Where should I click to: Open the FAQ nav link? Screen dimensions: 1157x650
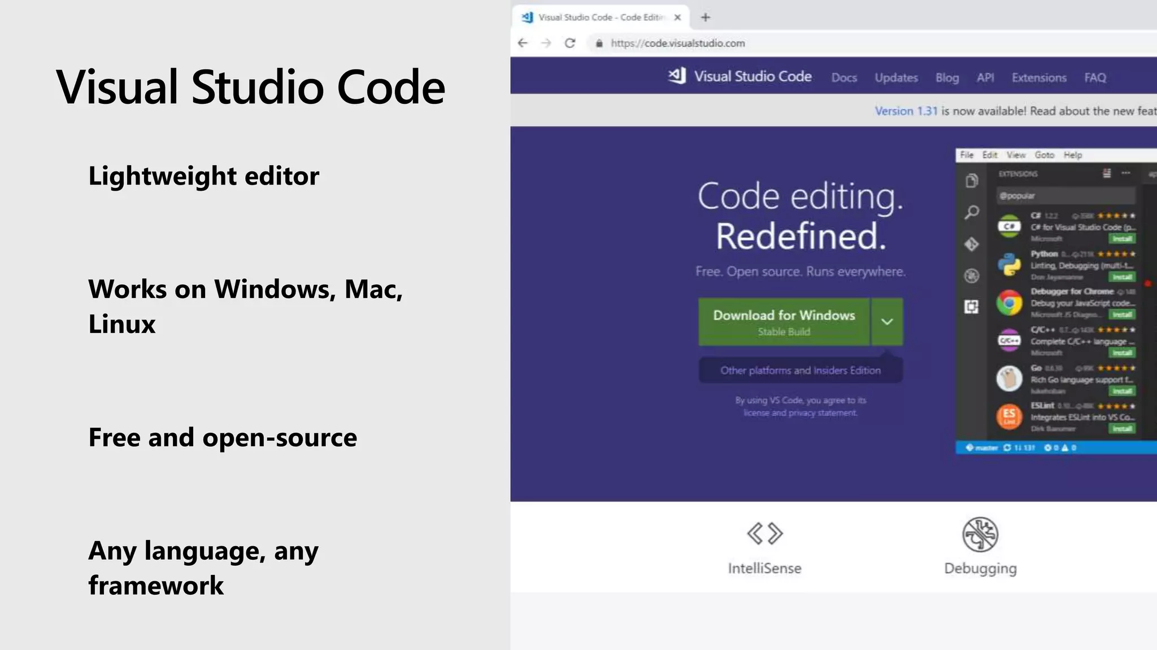coord(1095,77)
